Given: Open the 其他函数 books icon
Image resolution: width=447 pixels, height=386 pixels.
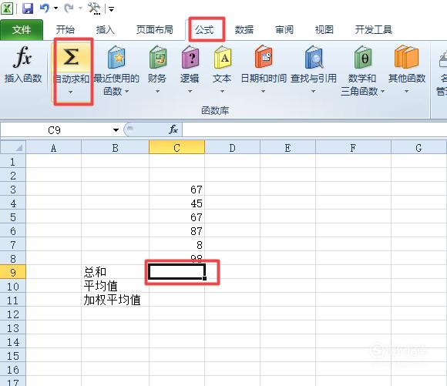Looking at the screenshot, I should [407, 57].
